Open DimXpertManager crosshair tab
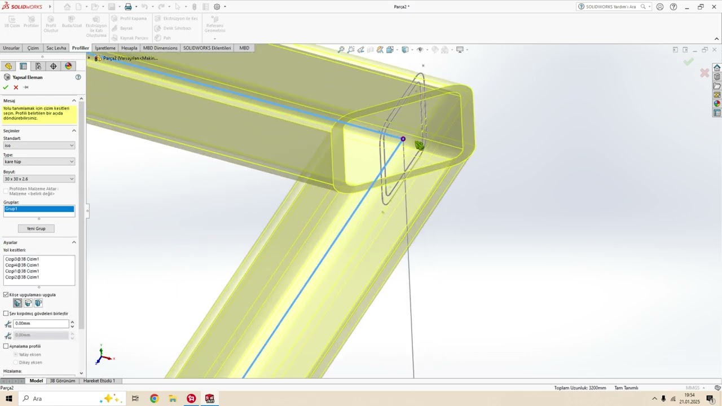 coord(54,66)
